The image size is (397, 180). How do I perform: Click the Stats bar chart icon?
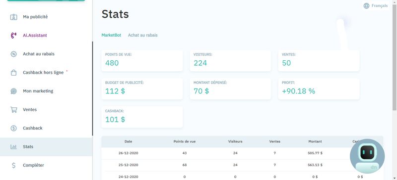[x=13, y=147]
